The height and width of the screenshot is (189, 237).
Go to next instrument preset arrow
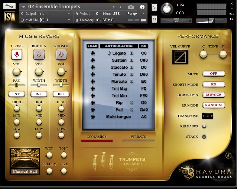pyautogui.click(x=120, y=7)
